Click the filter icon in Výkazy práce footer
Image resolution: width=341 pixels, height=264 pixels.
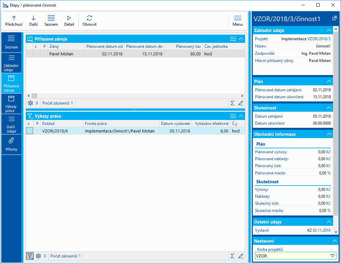pyautogui.click(x=30, y=256)
